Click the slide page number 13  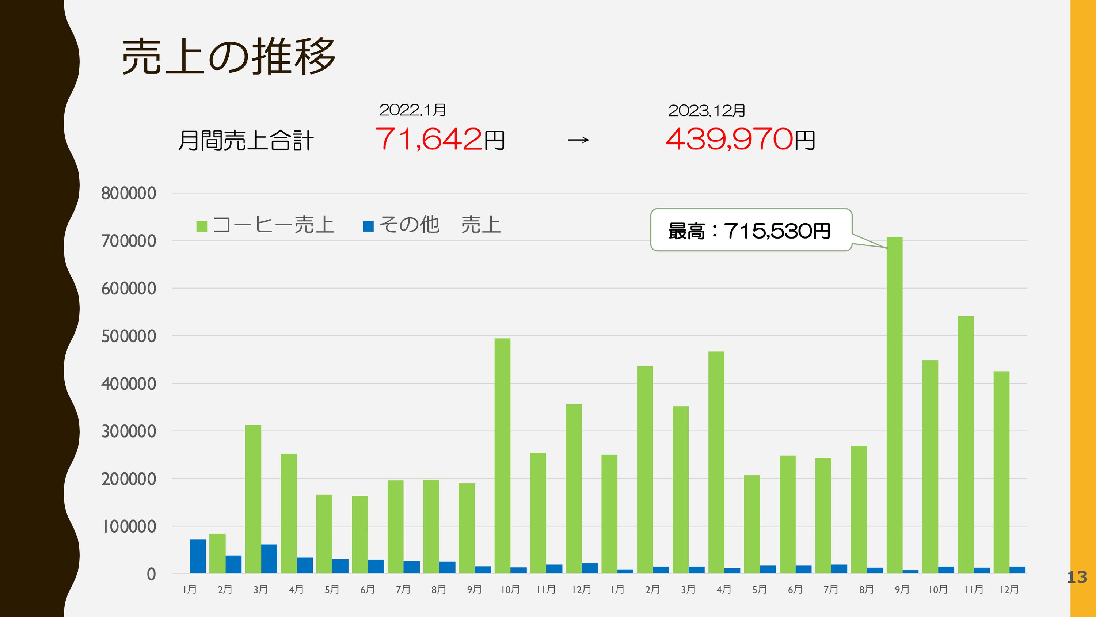pyautogui.click(x=1076, y=578)
